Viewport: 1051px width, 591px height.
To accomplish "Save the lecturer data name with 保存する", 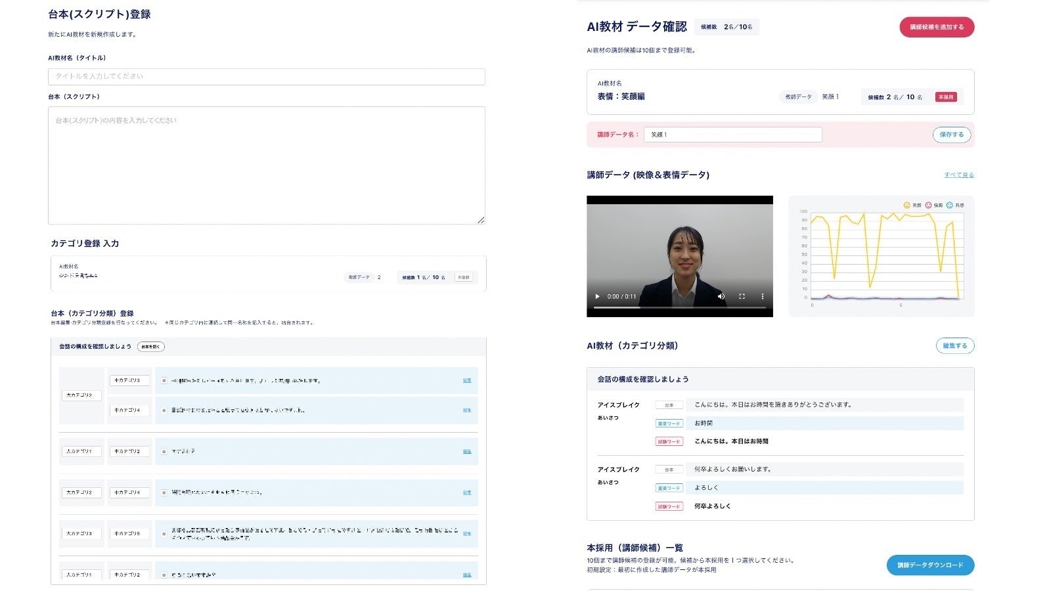I will 950,134.
